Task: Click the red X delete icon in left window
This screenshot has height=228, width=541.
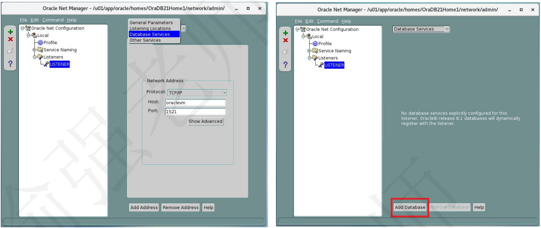Action: click(x=10, y=39)
